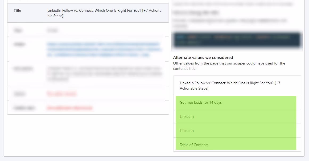Select the title text in the metadata table
309x161 pixels.
tap(103, 13)
